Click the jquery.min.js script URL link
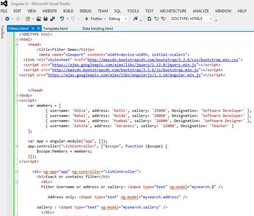The image size is (254, 216). [124, 65]
